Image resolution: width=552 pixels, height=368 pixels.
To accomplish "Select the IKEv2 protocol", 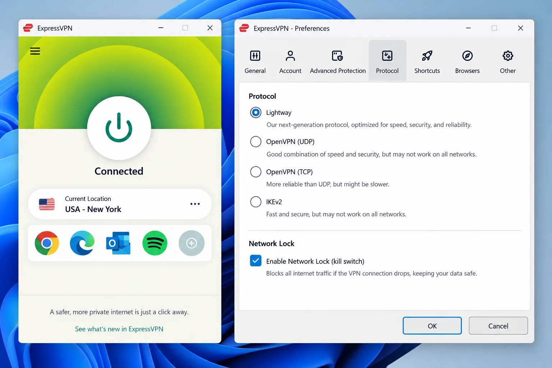I will point(256,202).
